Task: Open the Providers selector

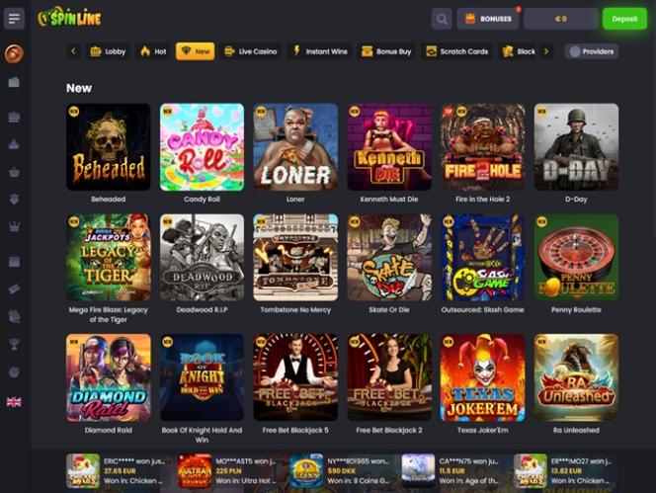Action: (x=592, y=51)
